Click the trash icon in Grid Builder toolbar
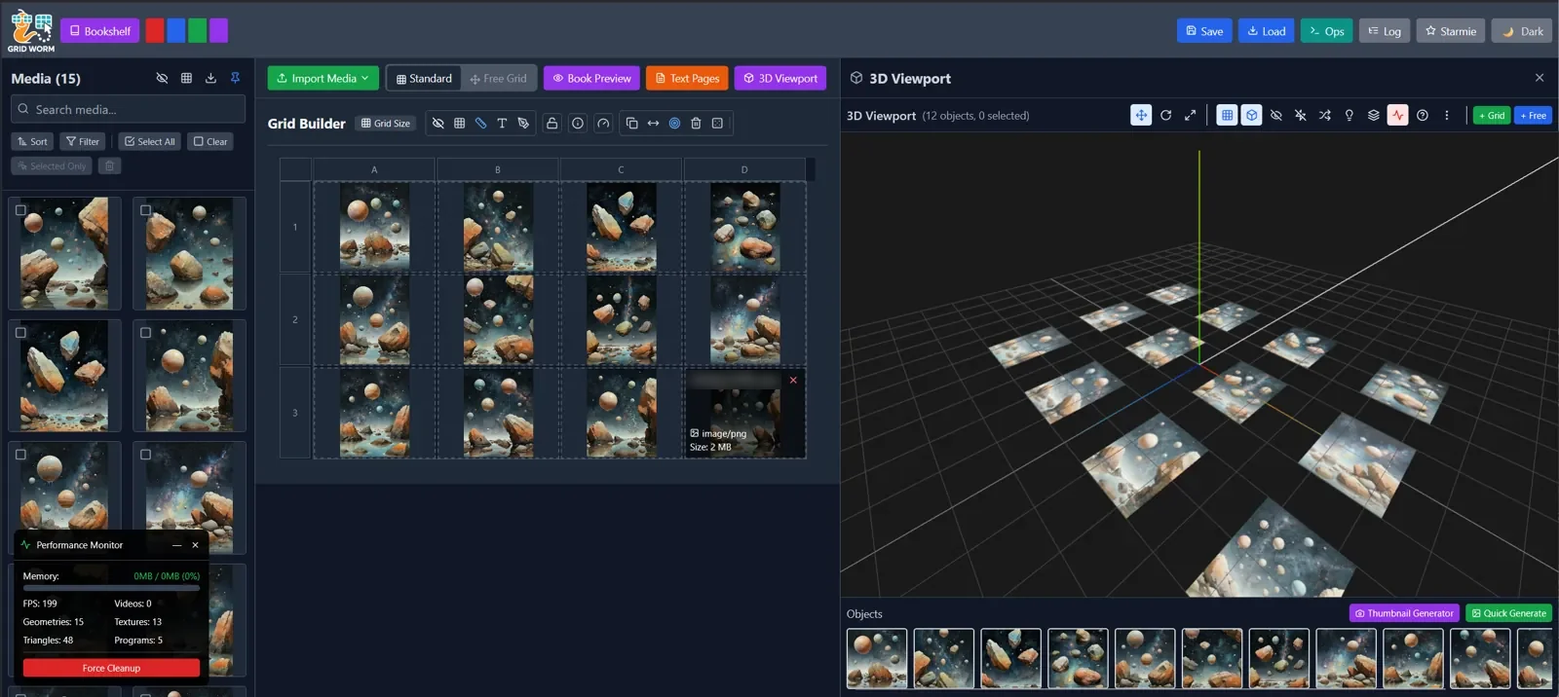This screenshot has height=697, width=1559. (x=696, y=123)
